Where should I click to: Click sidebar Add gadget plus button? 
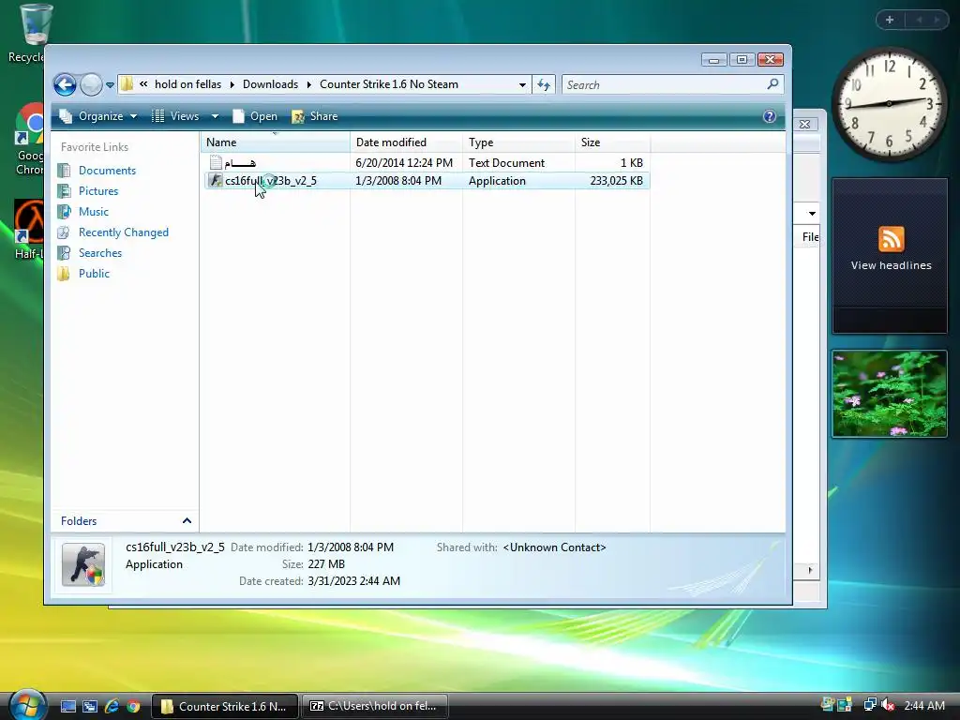pyautogui.click(x=890, y=20)
